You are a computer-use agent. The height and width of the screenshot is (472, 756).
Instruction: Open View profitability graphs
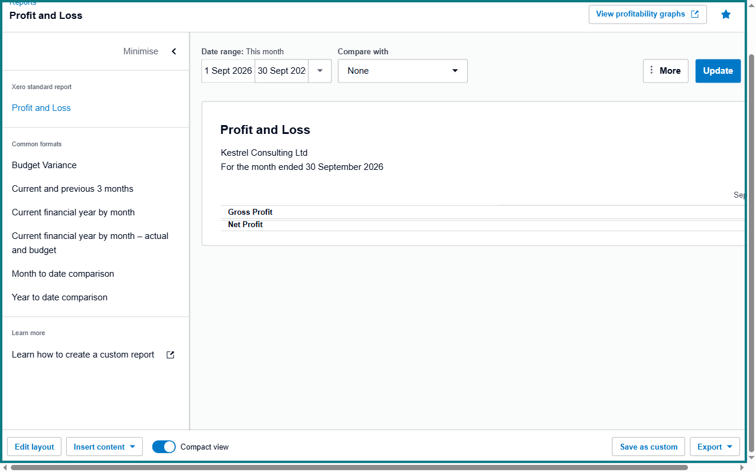(648, 14)
